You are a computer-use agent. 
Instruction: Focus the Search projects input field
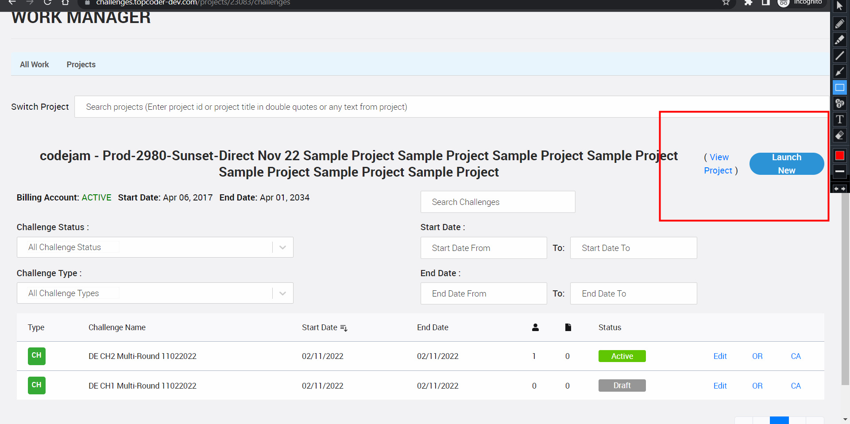452,107
